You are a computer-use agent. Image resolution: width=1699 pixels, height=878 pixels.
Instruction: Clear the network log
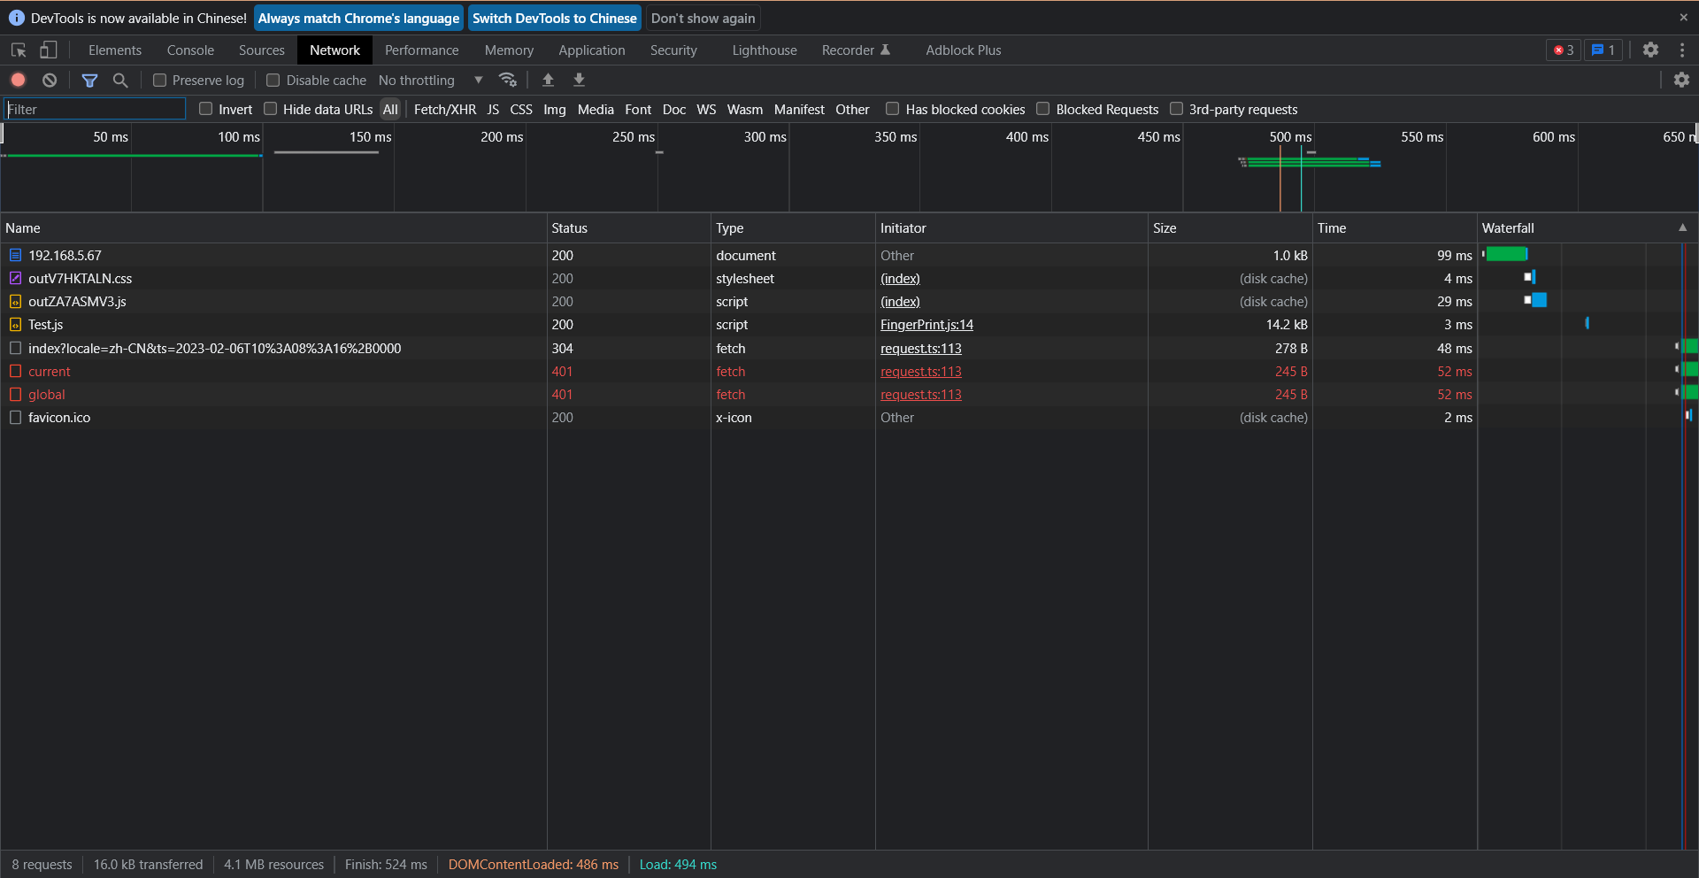click(50, 80)
